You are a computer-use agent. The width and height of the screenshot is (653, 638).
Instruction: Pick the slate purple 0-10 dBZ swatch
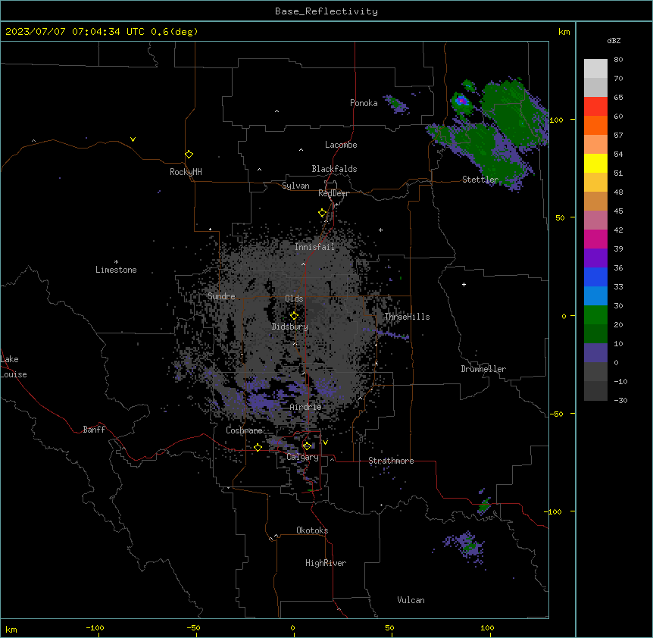[595, 353]
